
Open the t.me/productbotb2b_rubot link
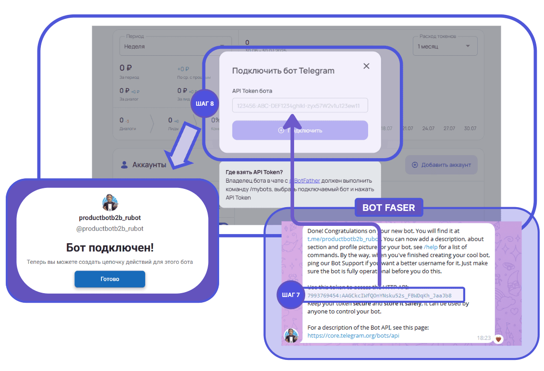coord(344,239)
